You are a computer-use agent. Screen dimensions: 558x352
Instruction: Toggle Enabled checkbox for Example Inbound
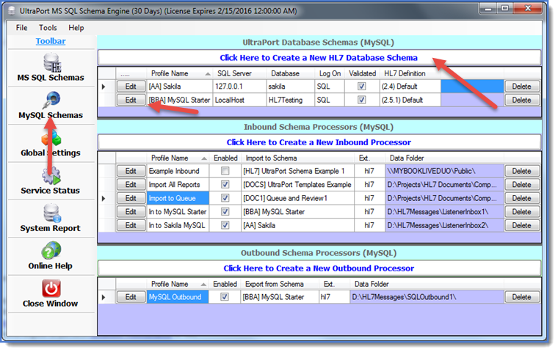[x=225, y=171]
